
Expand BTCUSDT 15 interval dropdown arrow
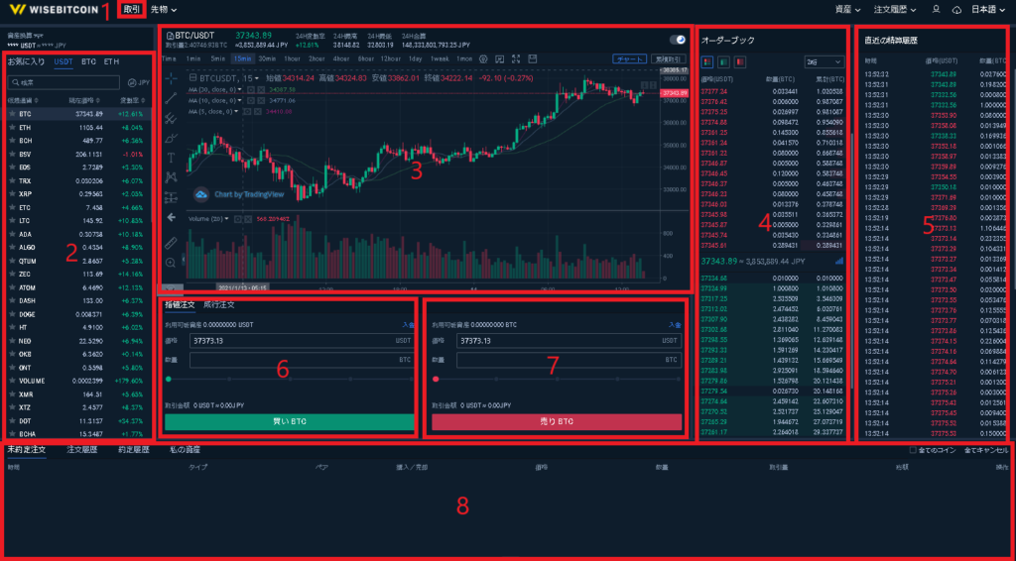(257, 78)
